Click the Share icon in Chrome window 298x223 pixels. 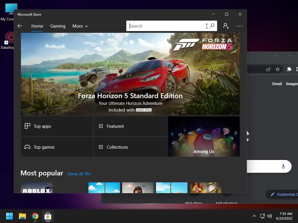click(268, 69)
